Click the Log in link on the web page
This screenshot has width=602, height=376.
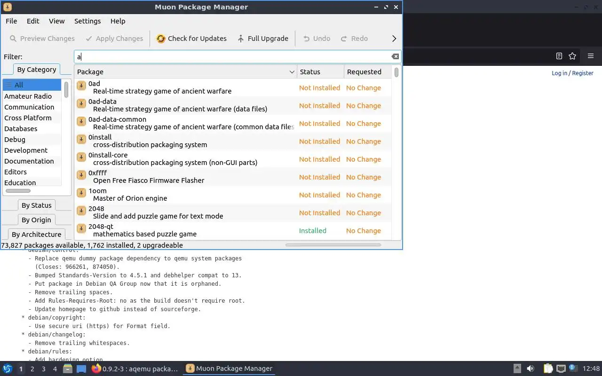[x=559, y=73]
